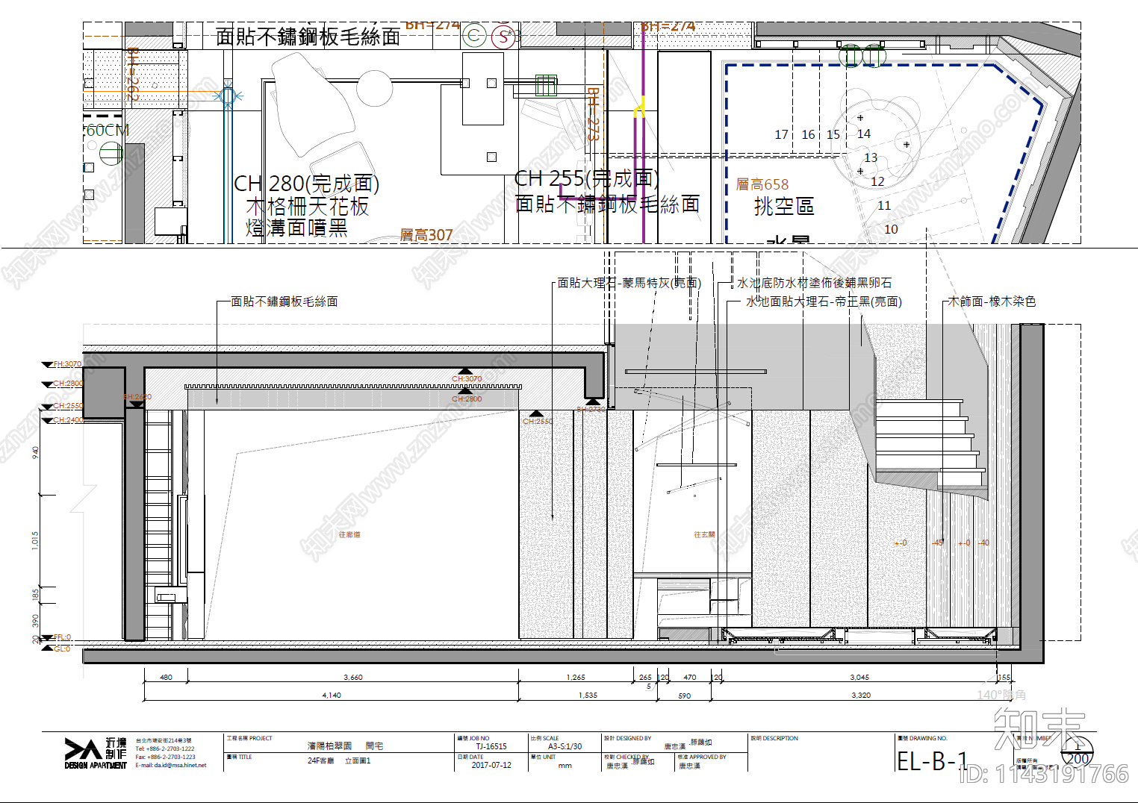Click the 說明 DESCRIPTION field heading

coord(774,738)
